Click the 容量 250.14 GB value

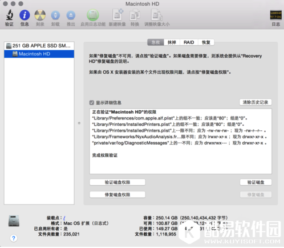(192, 218)
